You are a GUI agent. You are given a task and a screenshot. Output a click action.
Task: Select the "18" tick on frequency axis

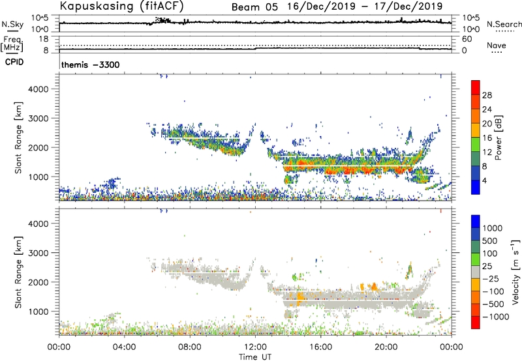(44, 39)
